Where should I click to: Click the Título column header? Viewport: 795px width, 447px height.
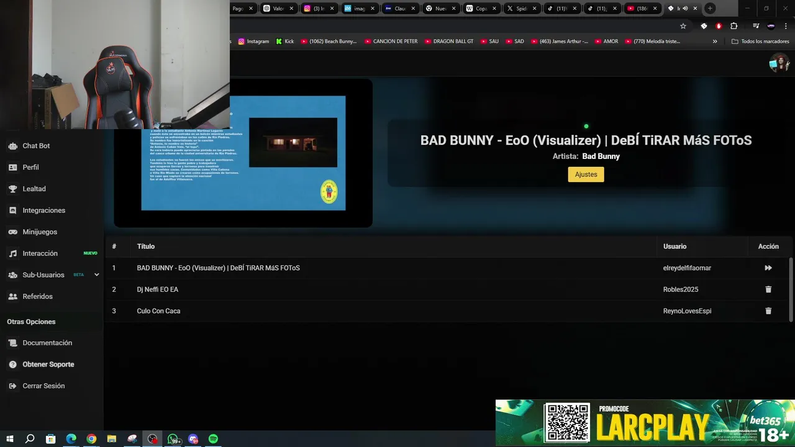point(146,246)
